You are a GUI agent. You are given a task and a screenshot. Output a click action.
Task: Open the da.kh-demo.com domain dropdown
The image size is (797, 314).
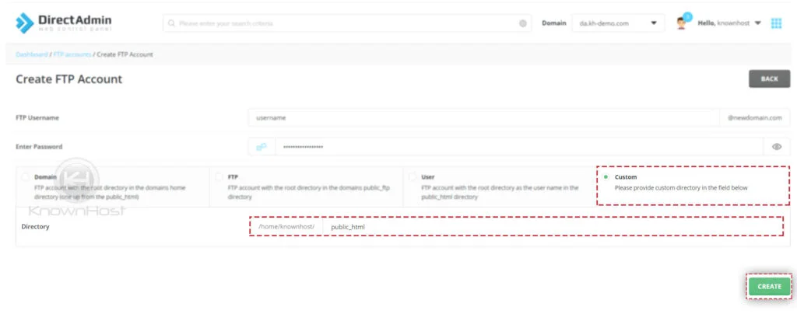pyautogui.click(x=618, y=23)
